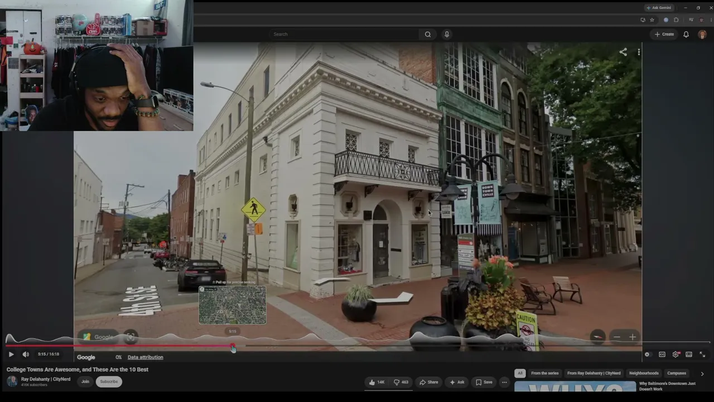Select the From Ray Delahanty | CityNerd chip
The height and width of the screenshot is (402, 714).
594,373
